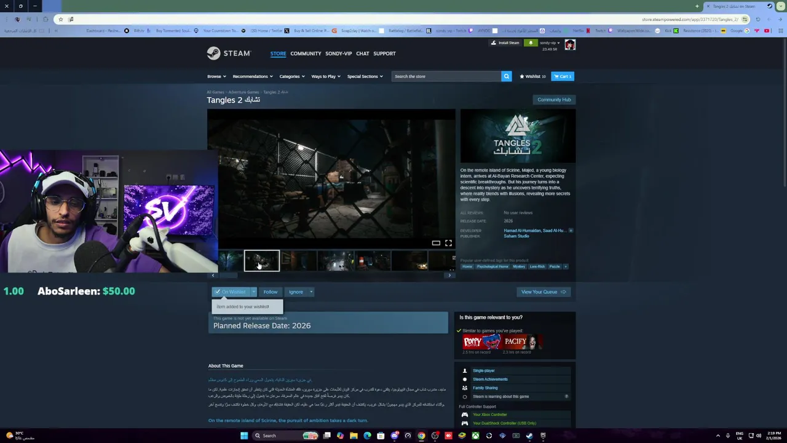787x443 pixels.
Task: Click the highlighted second screenshot thumbnail
Action: click(x=262, y=261)
